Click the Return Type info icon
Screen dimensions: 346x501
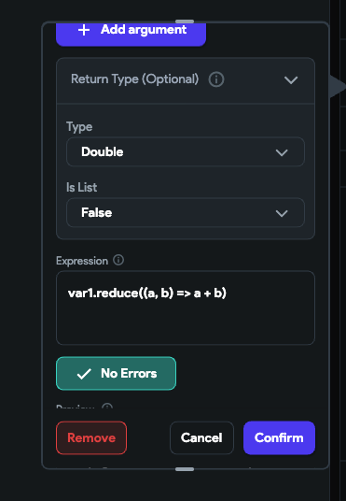pyautogui.click(x=216, y=79)
